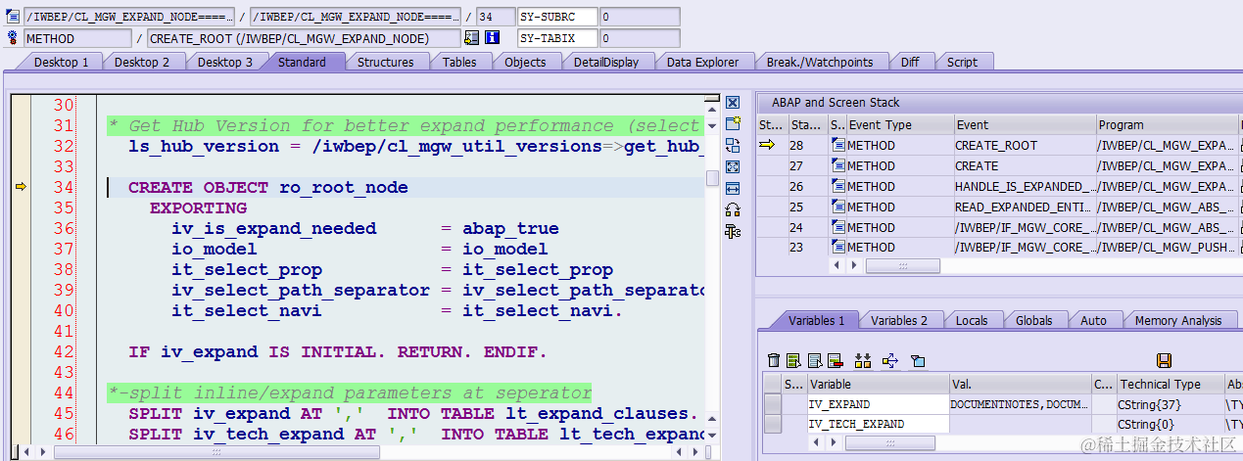Click the SY-TABIX value field
1243x461 pixels.
(x=639, y=38)
